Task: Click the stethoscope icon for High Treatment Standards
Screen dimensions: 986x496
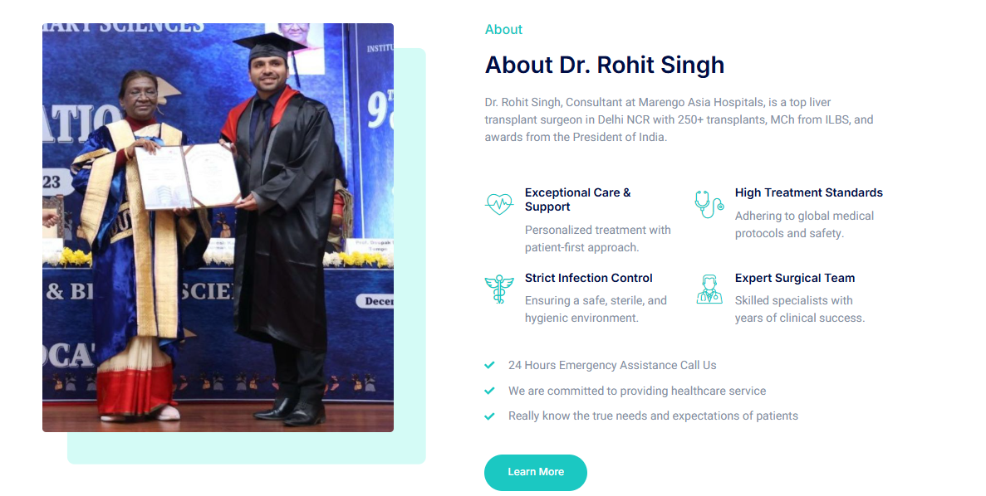Action: click(709, 204)
